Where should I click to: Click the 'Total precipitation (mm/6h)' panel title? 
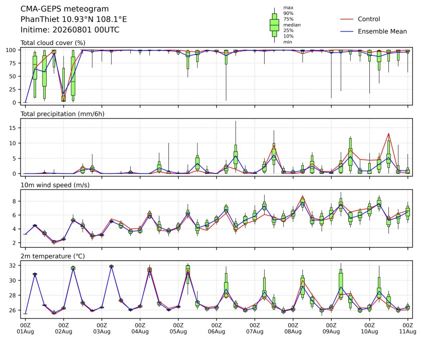click(63, 114)
